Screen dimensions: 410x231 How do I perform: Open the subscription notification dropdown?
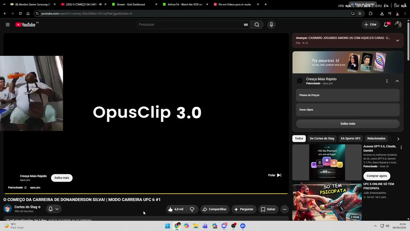click(53, 209)
